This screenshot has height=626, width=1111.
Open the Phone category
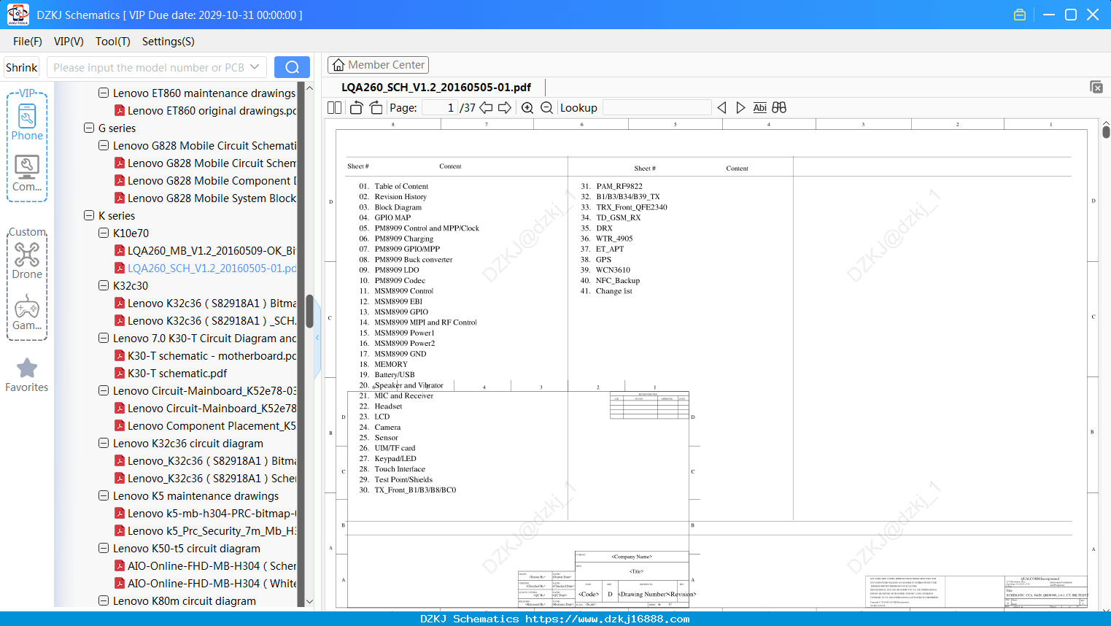tap(27, 121)
